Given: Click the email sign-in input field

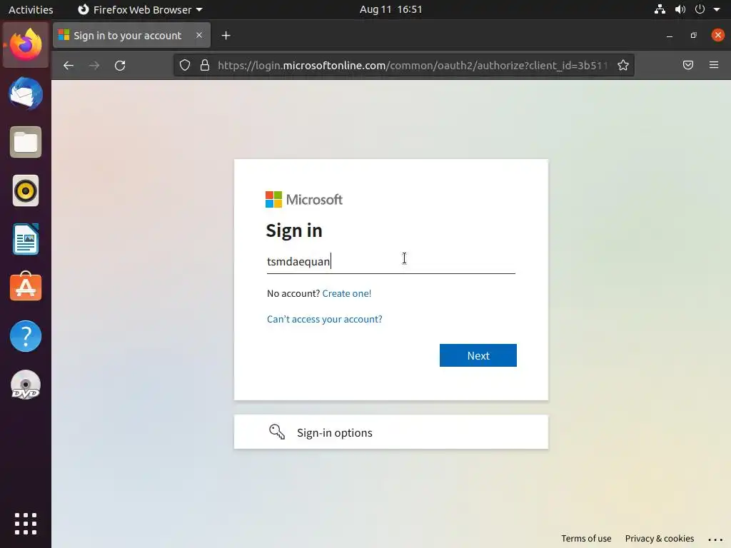Looking at the screenshot, I should click(x=391, y=261).
